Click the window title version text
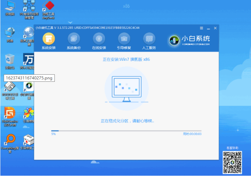Screen dimensions: 251x176 [x=87, y=28]
